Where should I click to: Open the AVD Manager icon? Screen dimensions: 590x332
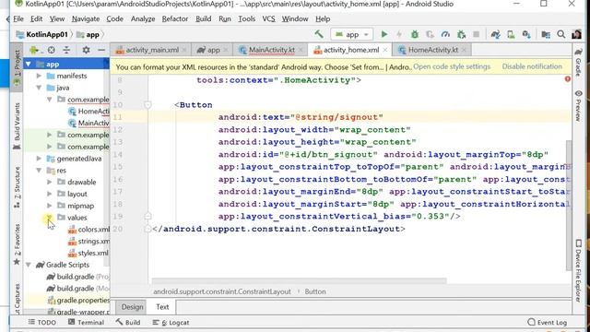pos(511,34)
